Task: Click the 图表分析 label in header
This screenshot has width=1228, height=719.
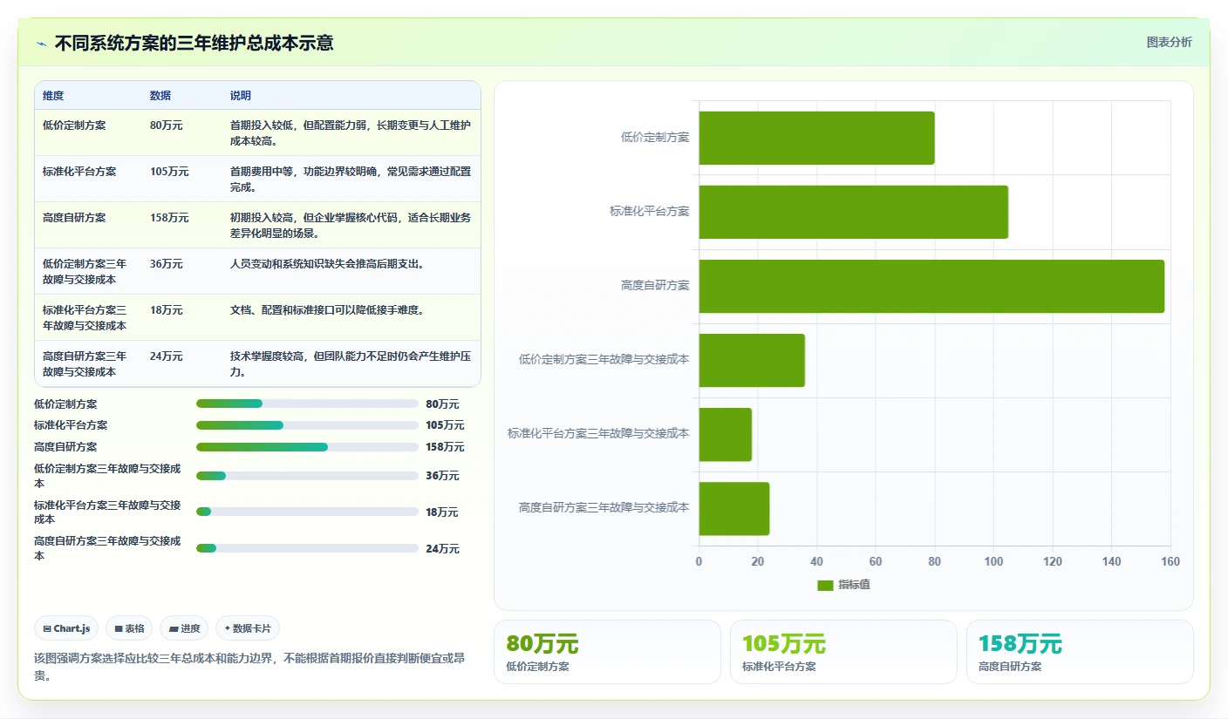Action: [x=1169, y=42]
